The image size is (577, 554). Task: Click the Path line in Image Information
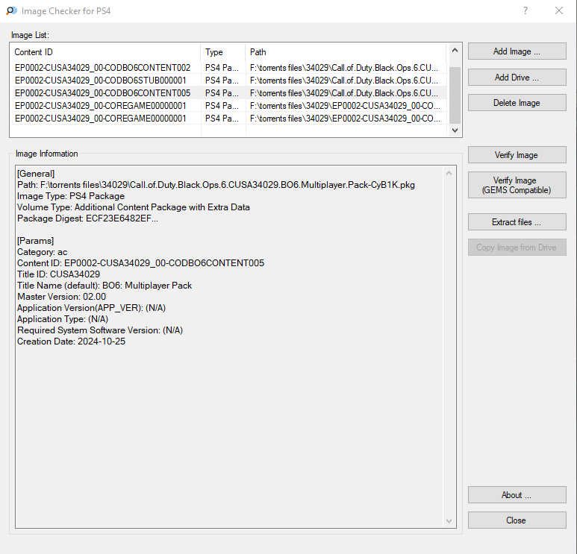click(x=216, y=185)
